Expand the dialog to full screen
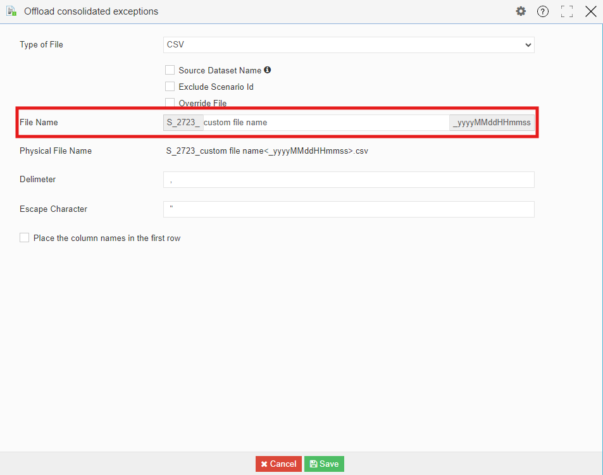 coord(567,11)
